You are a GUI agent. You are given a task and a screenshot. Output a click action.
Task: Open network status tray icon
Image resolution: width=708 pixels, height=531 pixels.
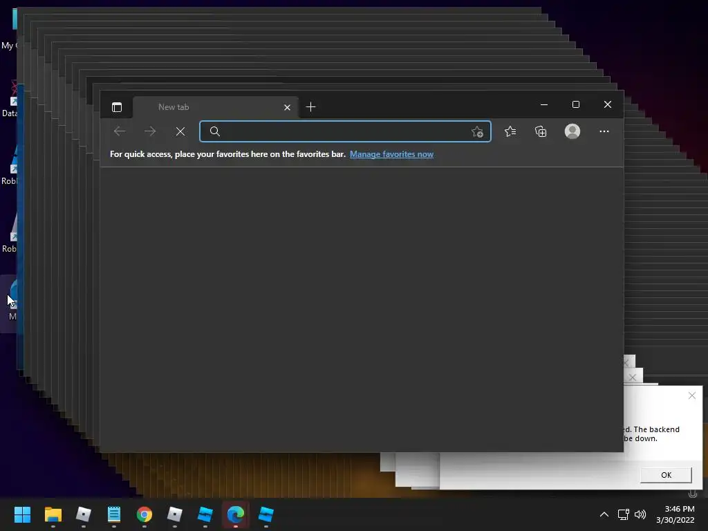[624, 514]
